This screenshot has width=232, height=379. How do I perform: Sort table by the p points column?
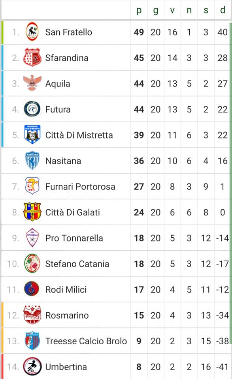[x=139, y=10]
